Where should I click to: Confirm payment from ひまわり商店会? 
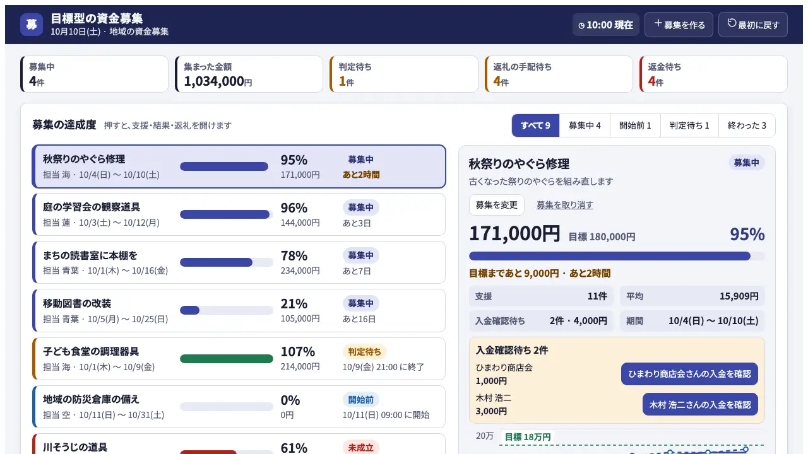pos(689,374)
